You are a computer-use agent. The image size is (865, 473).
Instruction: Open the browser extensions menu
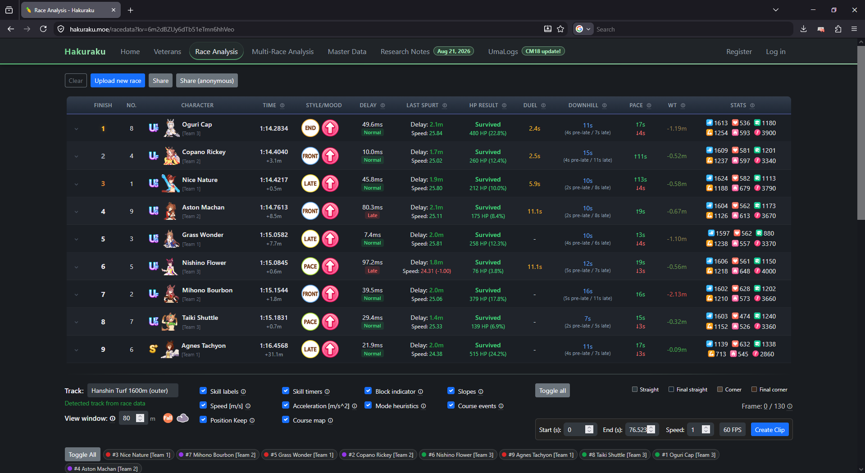[x=838, y=29]
